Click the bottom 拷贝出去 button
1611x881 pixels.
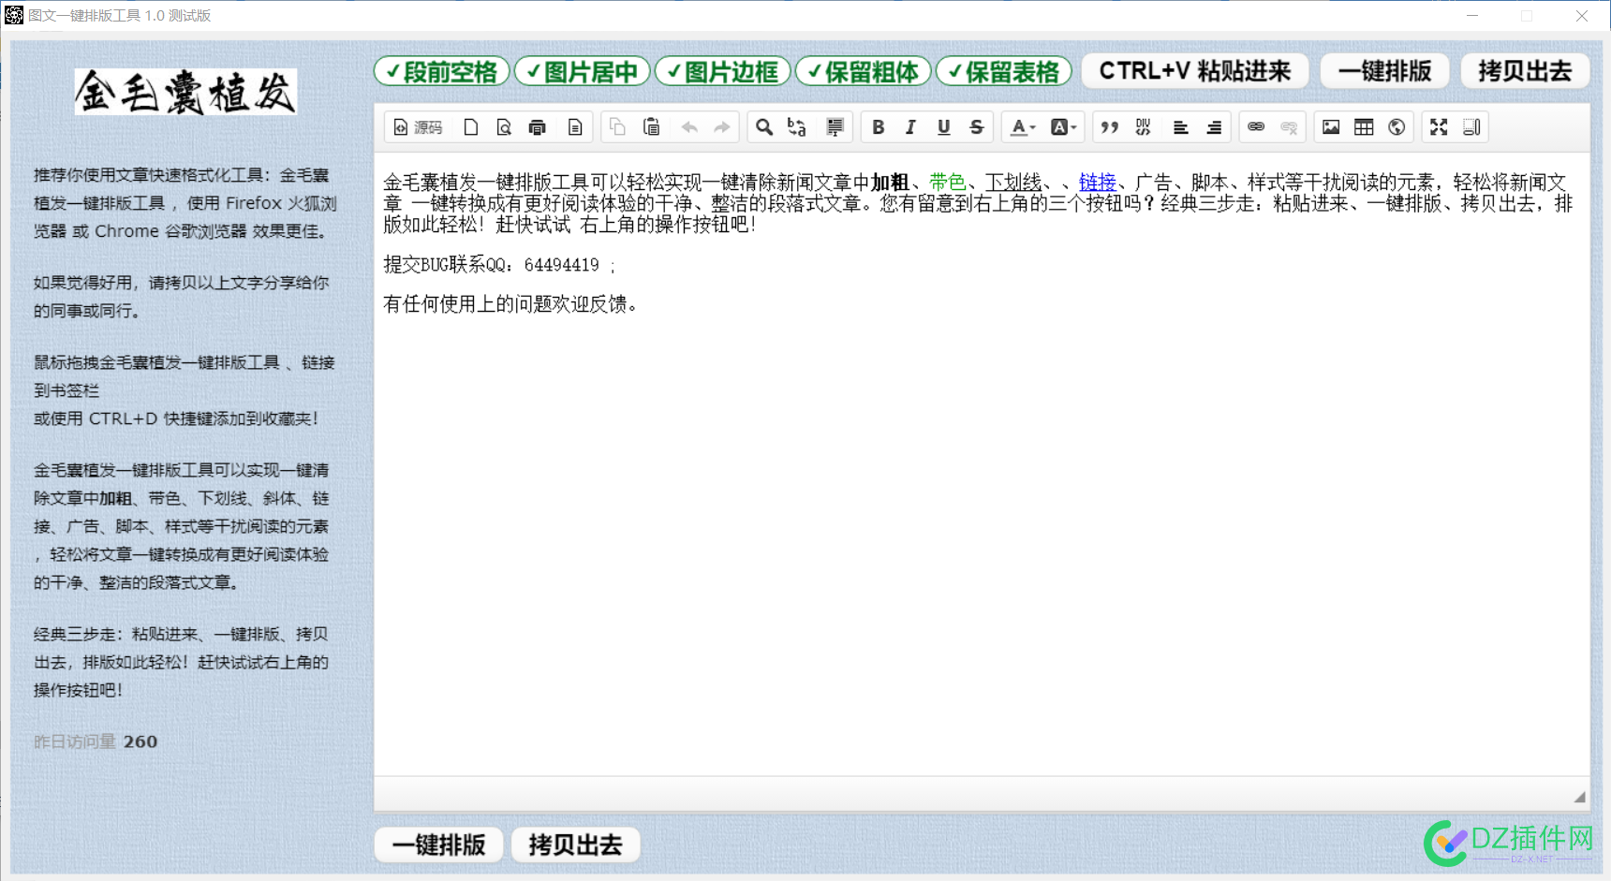(576, 844)
